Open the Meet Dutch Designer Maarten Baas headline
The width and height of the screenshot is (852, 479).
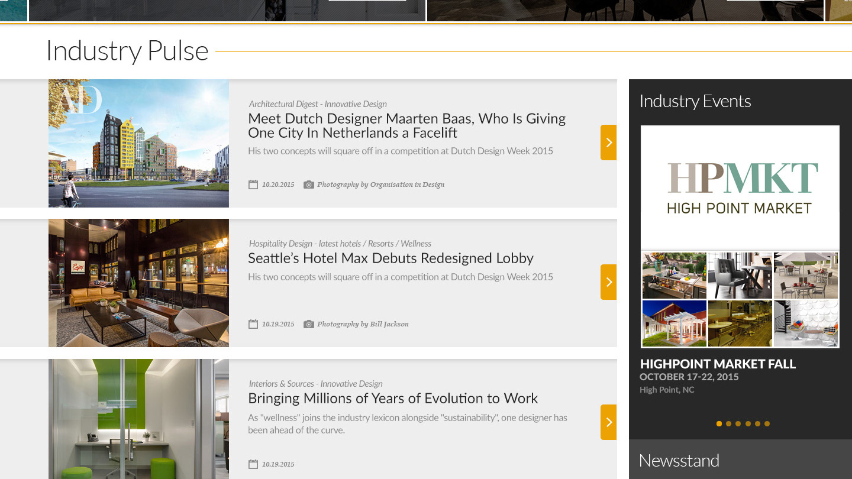coord(406,126)
